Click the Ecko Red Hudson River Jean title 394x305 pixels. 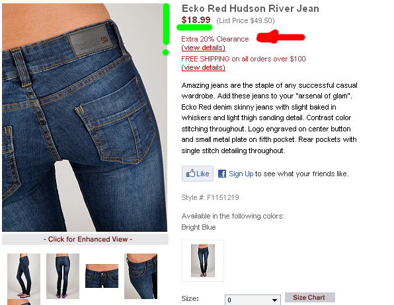[x=251, y=9]
